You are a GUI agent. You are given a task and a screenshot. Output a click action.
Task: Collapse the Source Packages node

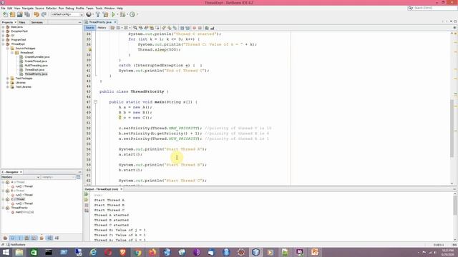pyautogui.click(x=8, y=49)
